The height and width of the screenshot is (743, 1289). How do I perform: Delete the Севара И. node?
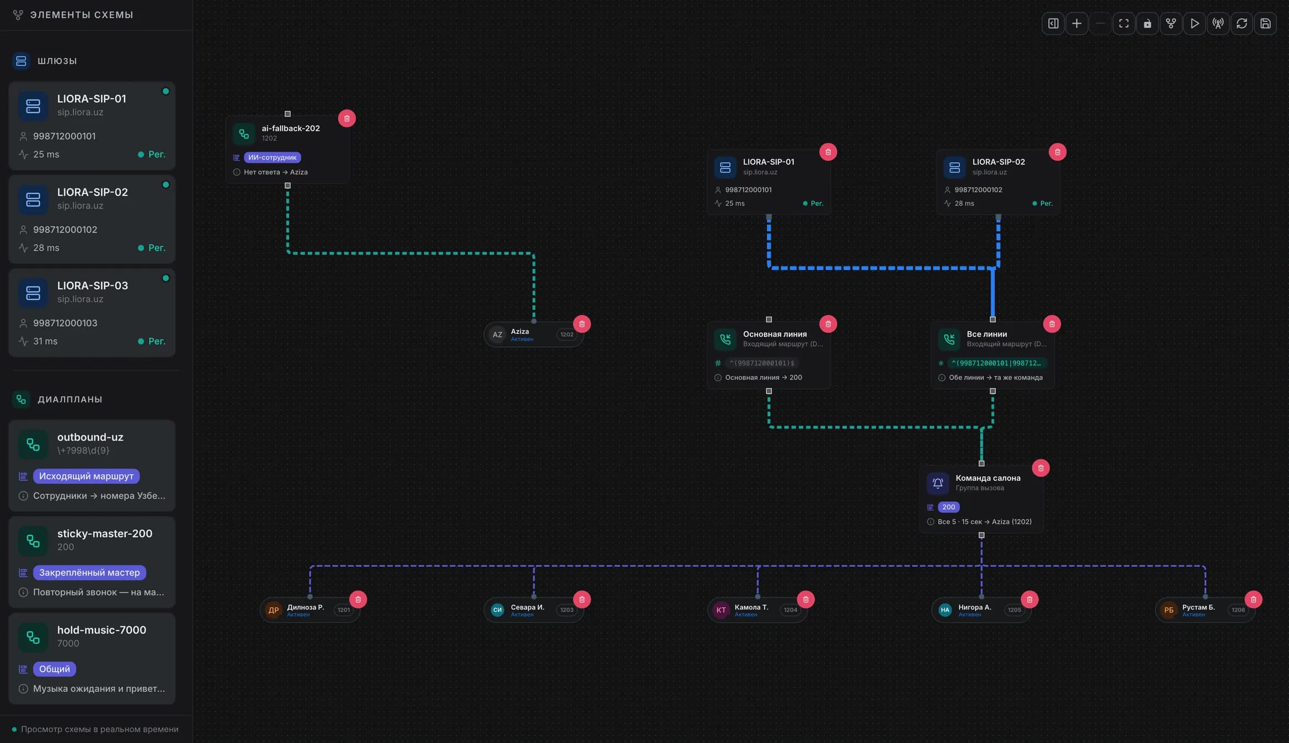[582, 599]
